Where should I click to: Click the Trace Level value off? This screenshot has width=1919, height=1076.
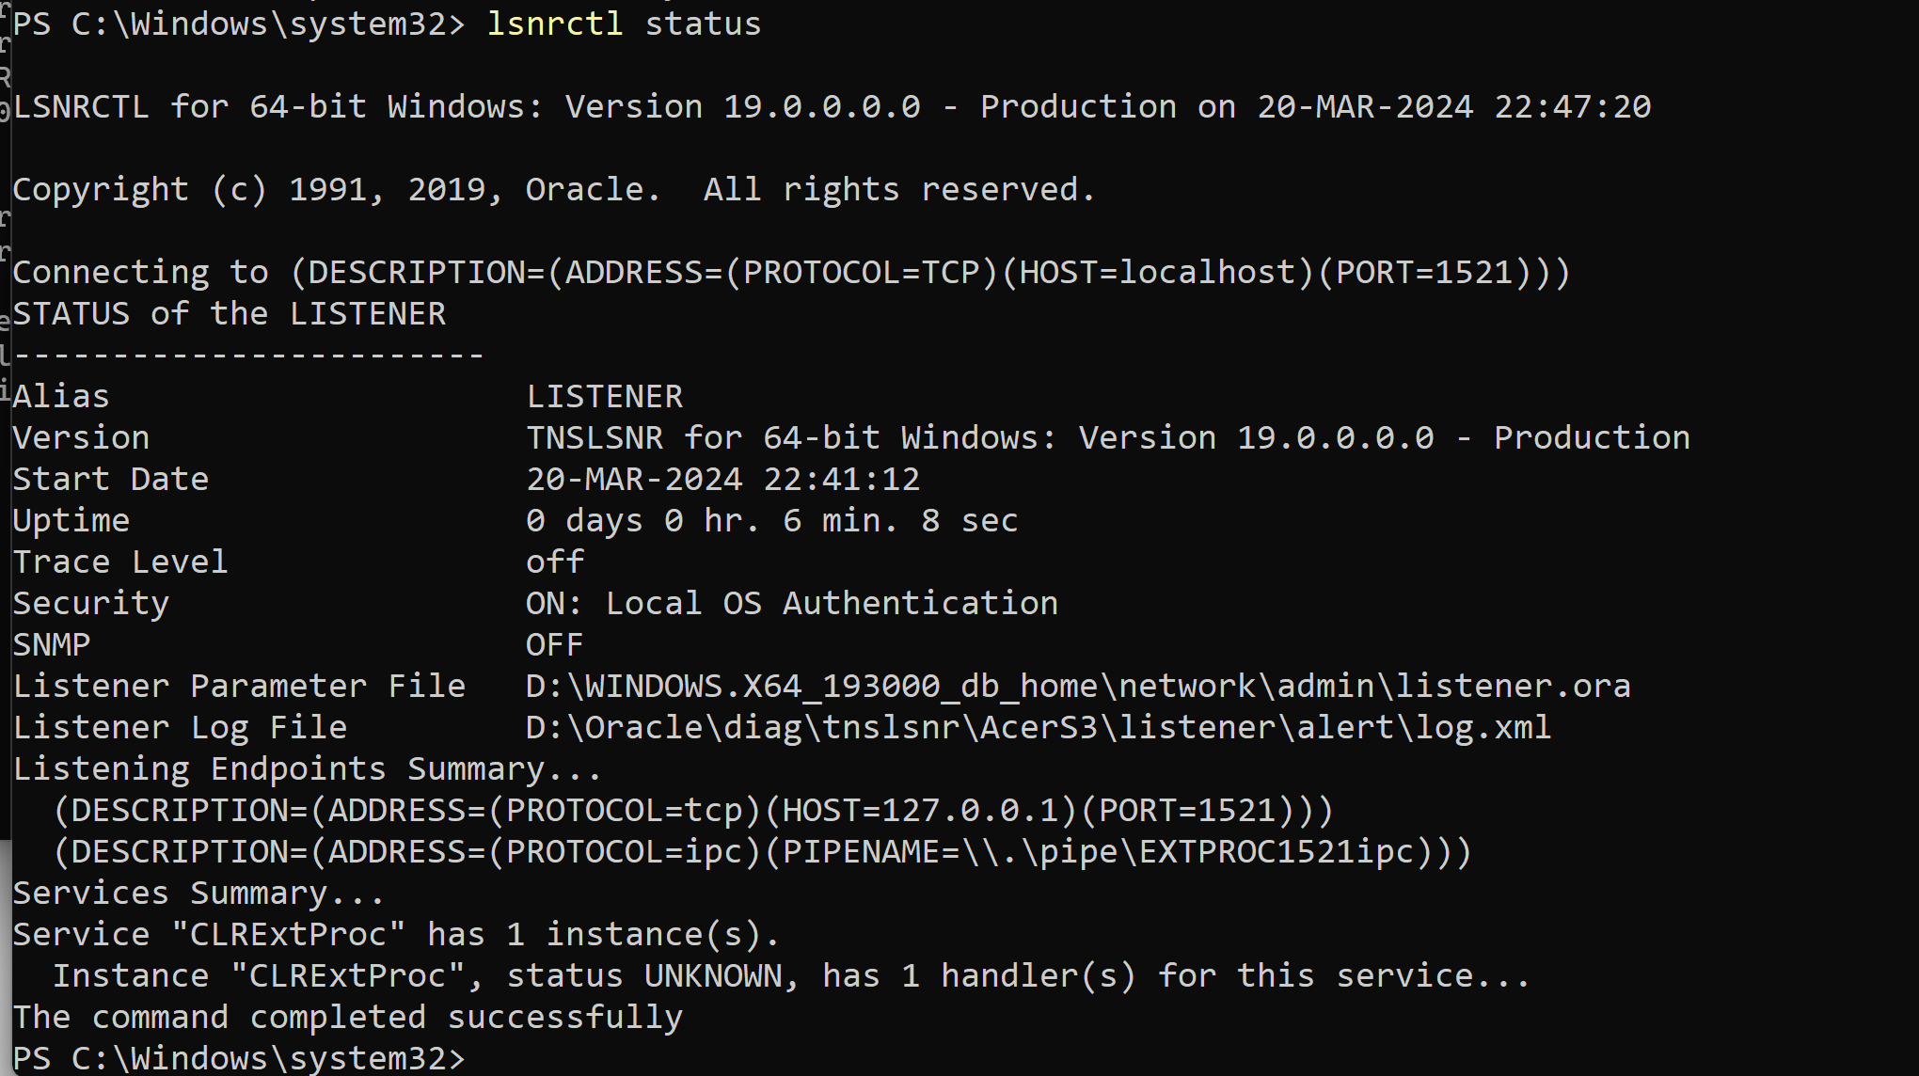click(x=554, y=562)
